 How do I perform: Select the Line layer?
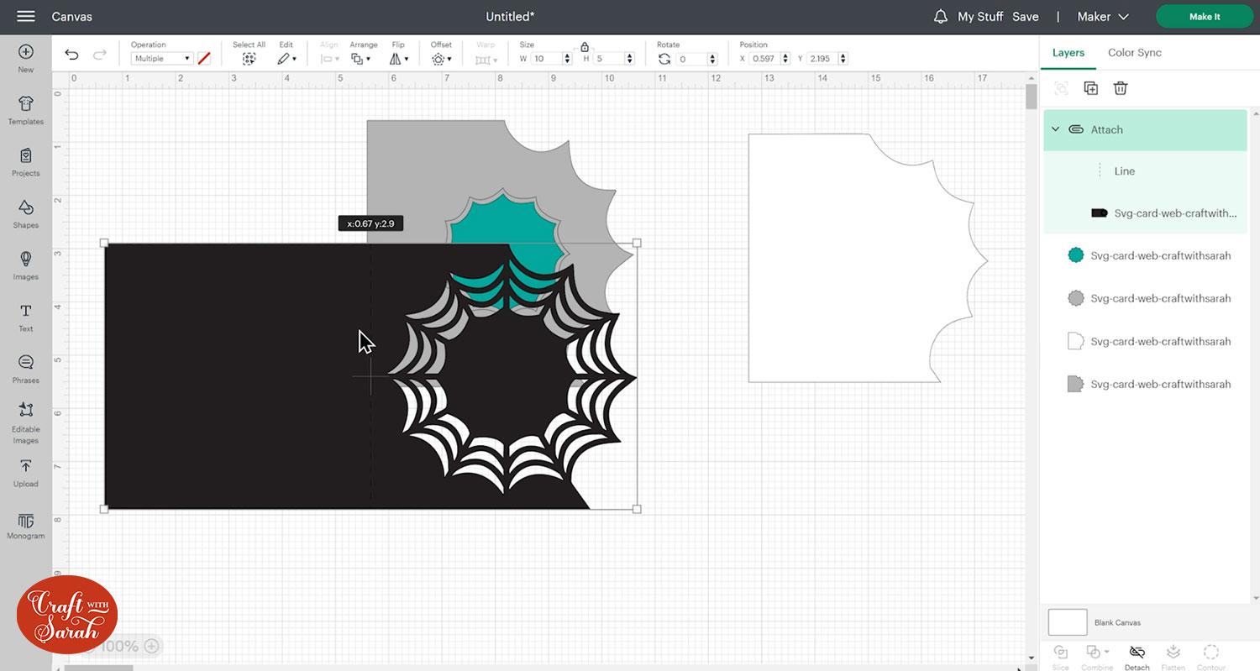(x=1145, y=171)
